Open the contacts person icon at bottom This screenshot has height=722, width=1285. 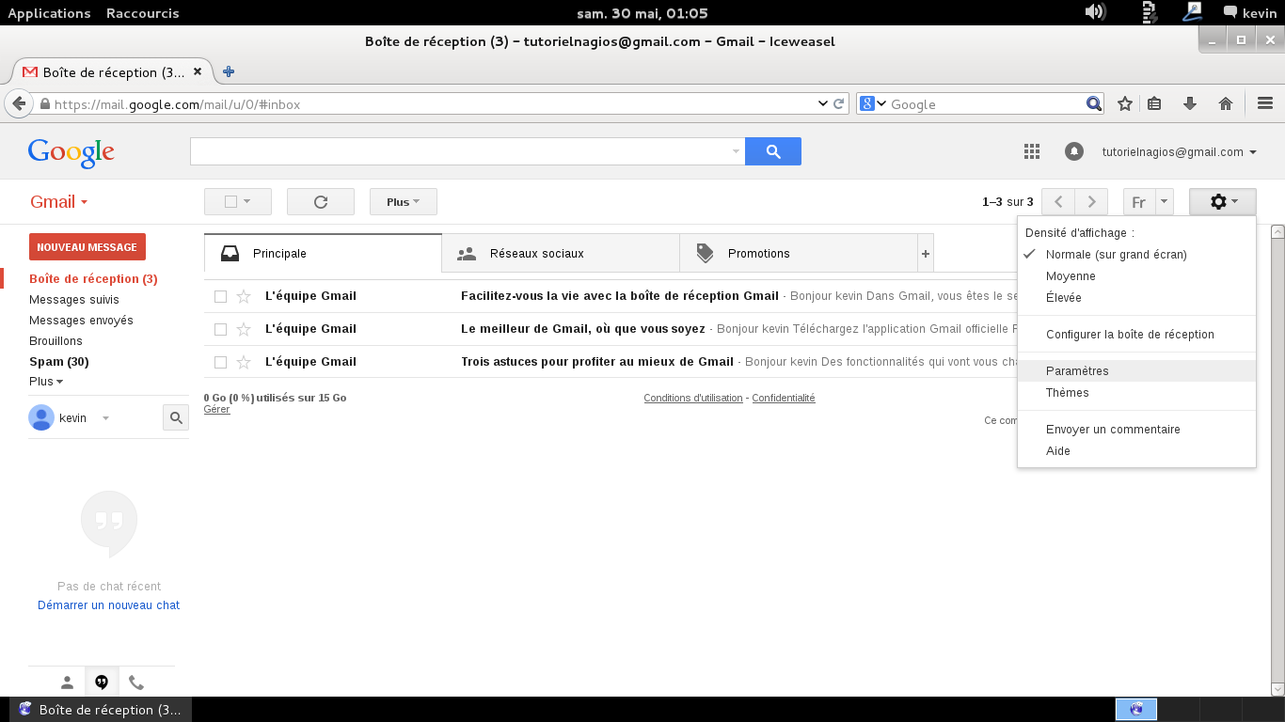tap(67, 683)
